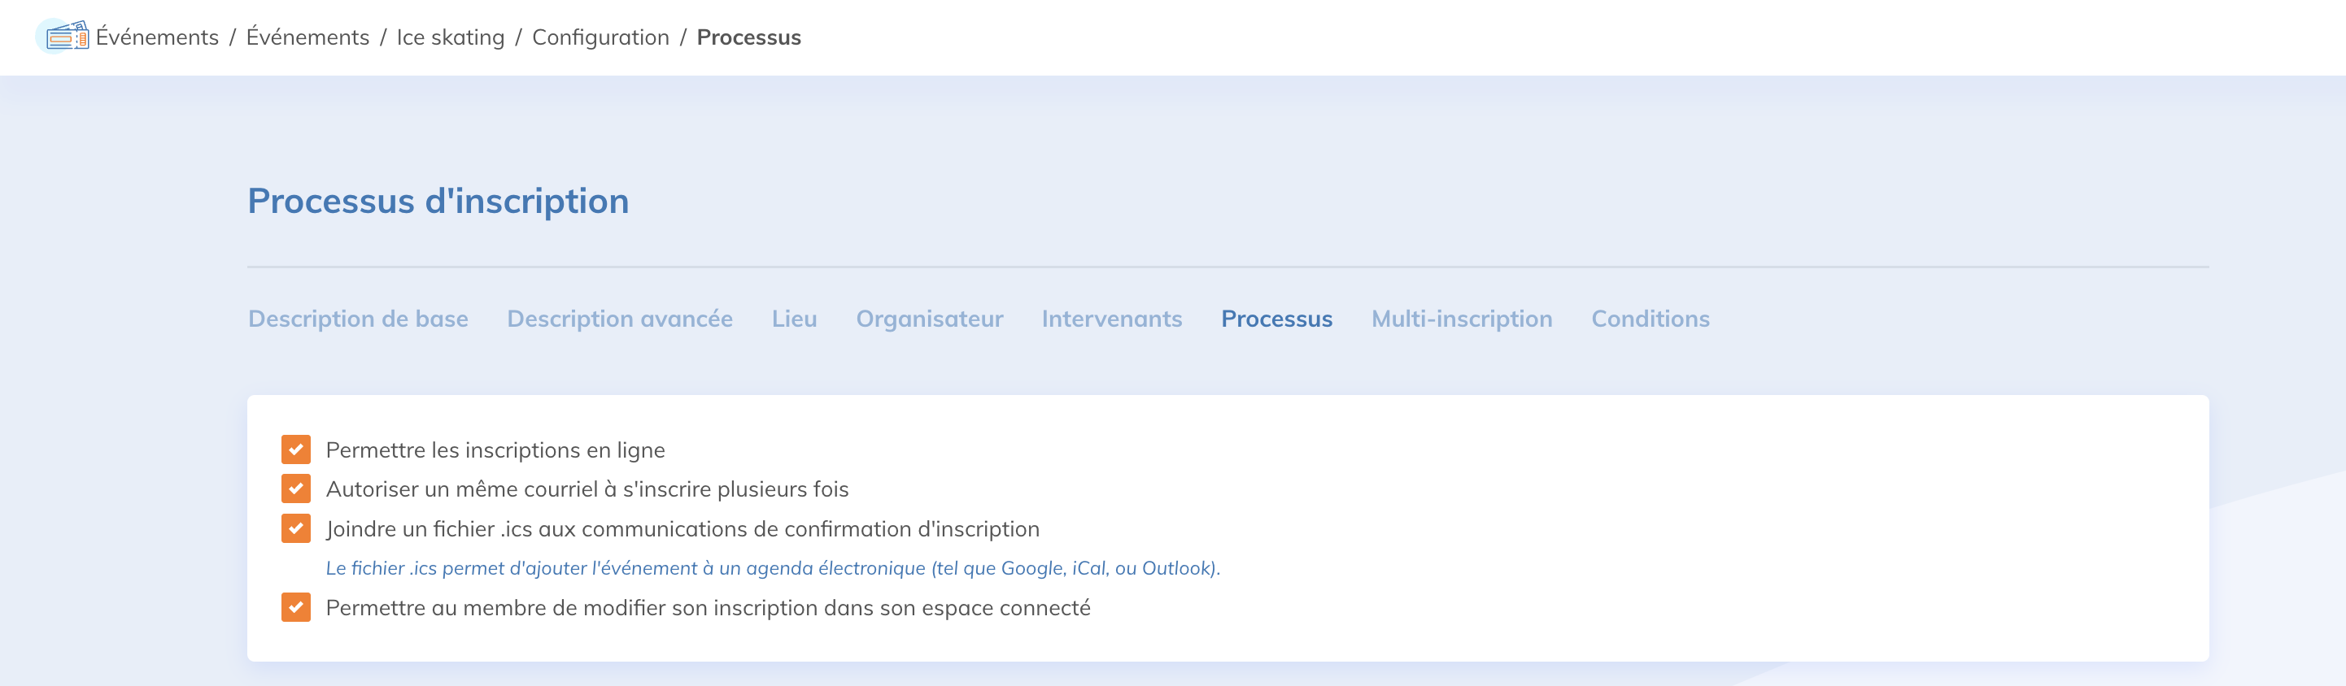The height and width of the screenshot is (686, 2346).
Task: Disable the .ics file attachment checkbox
Action: pyautogui.click(x=296, y=528)
